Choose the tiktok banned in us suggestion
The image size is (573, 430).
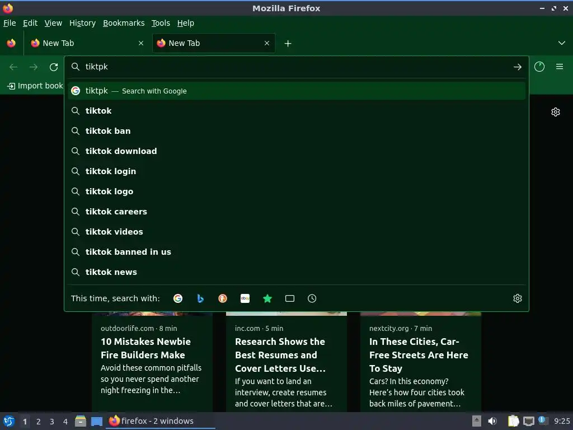pyautogui.click(x=297, y=252)
